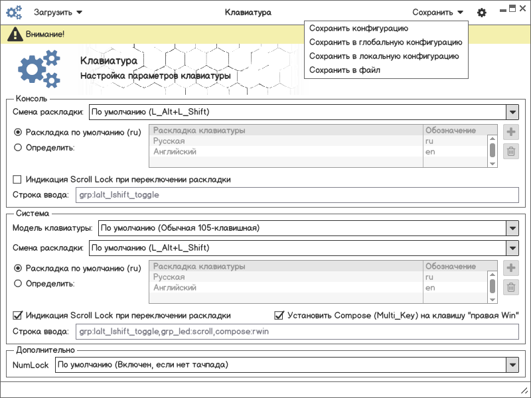Open the 'Загрузить' menu button
The width and height of the screenshot is (531, 398).
58,12
